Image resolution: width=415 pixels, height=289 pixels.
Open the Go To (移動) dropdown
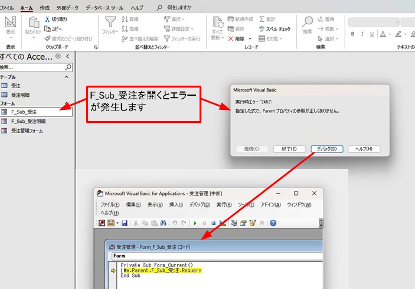[328, 28]
